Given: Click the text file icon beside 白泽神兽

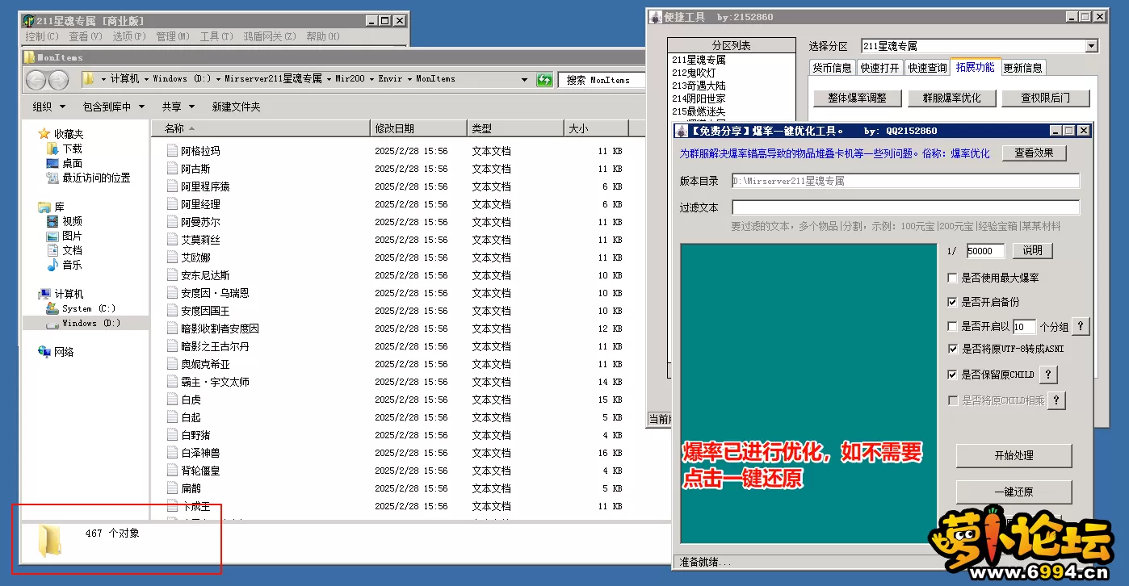Looking at the screenshot, I should point(172,453).
